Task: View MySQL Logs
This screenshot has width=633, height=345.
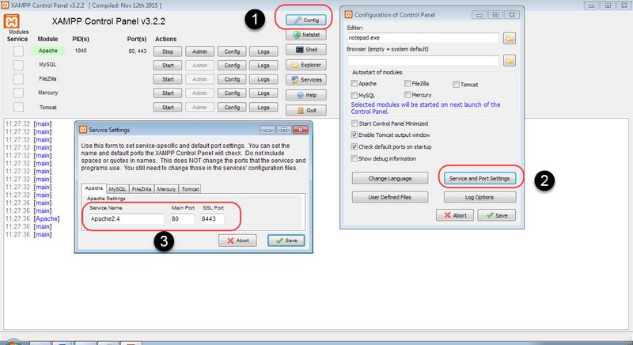Action: pos(263,65)
